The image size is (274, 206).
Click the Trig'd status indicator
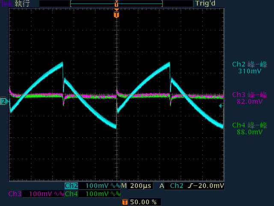(x=205, y=3)
